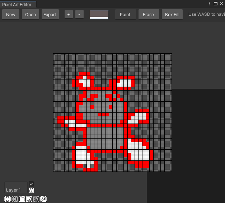Open an existing pixel art file
Viewport: 225px width, 203px height.
(x=31, y=14)
